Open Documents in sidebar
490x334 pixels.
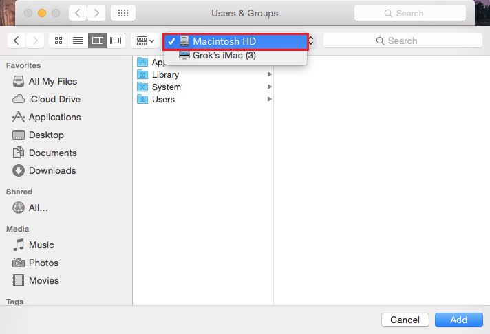44,153
